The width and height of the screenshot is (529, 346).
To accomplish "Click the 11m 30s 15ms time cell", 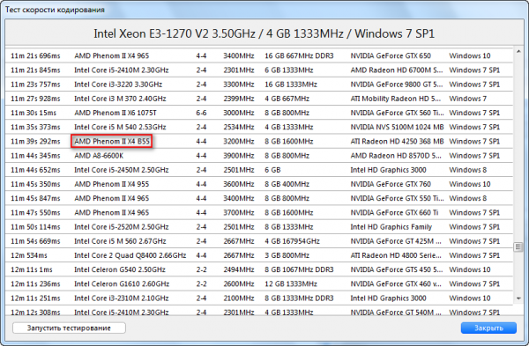I will tap(34, 113).
